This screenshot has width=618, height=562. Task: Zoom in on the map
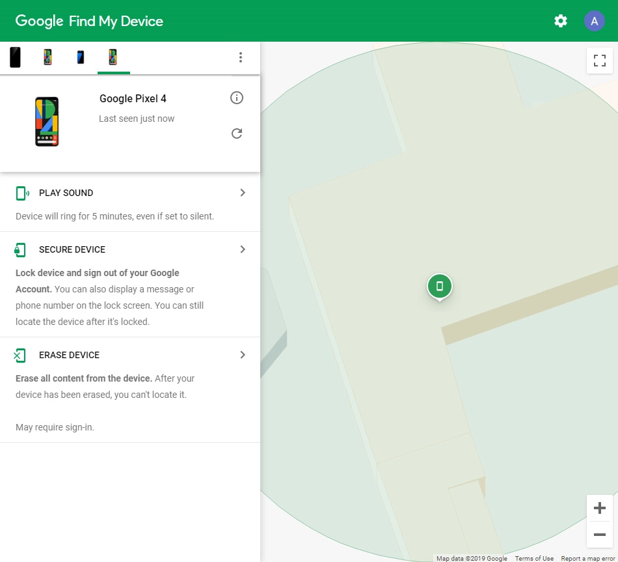pos(600,508)
